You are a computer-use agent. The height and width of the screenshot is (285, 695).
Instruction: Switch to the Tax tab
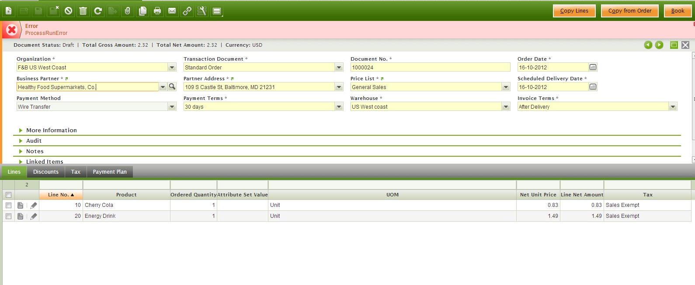[x=76, y=172]
